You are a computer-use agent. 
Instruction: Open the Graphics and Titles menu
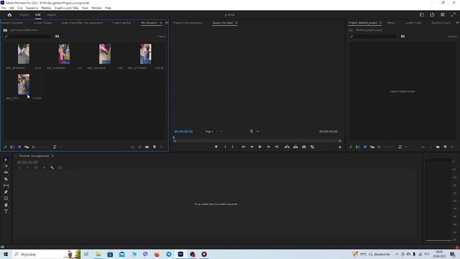(67, 8)
